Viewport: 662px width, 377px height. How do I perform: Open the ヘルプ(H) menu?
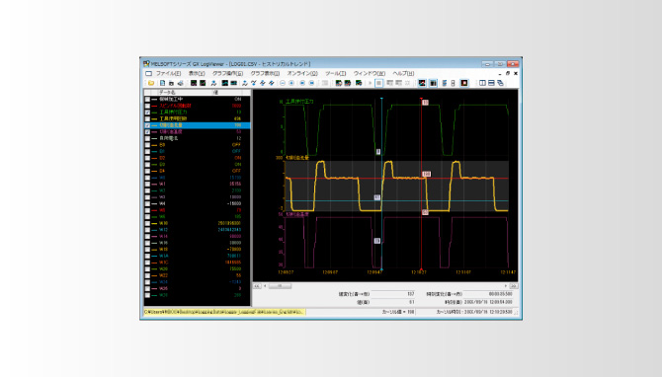[x=403, y=73]
